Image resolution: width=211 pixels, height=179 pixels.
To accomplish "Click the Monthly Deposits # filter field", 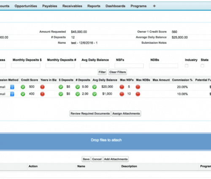I will click(x=60, y=66).
